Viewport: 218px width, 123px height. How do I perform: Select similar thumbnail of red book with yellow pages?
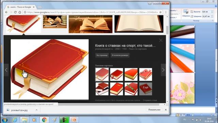click(x=131, y=74)
